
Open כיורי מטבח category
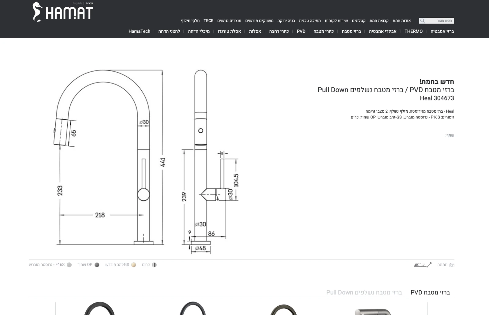coord(323,31)
